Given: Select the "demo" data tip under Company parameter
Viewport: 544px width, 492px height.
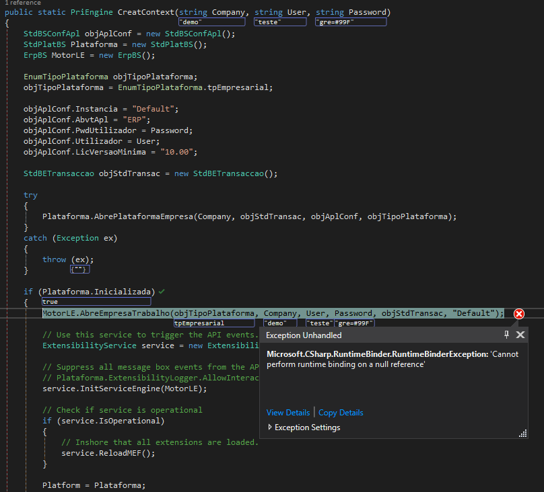Looking at the screenshot, I should pyautogui.click(x=211, y=22).
